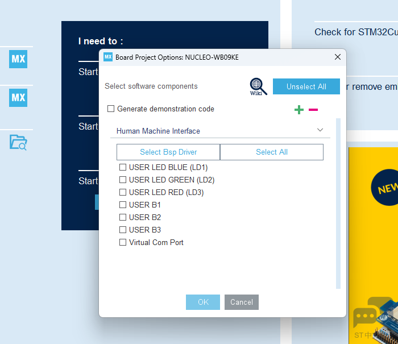Click the top MX icon in left sidebar
The height and width of the screenshot is (344, 398).
point(18,59)
